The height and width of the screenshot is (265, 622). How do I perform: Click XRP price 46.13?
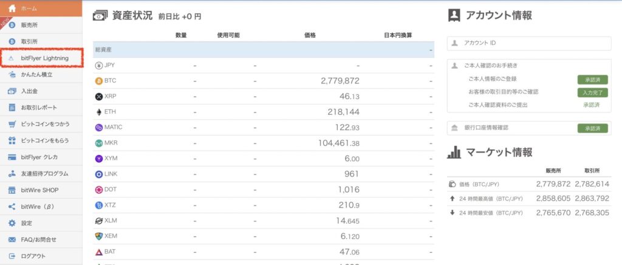coord(349,97)
